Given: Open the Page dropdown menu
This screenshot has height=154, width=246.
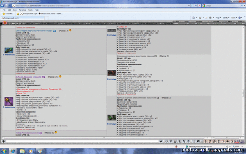Looking at the screenshot, I should tap(218, 18).
